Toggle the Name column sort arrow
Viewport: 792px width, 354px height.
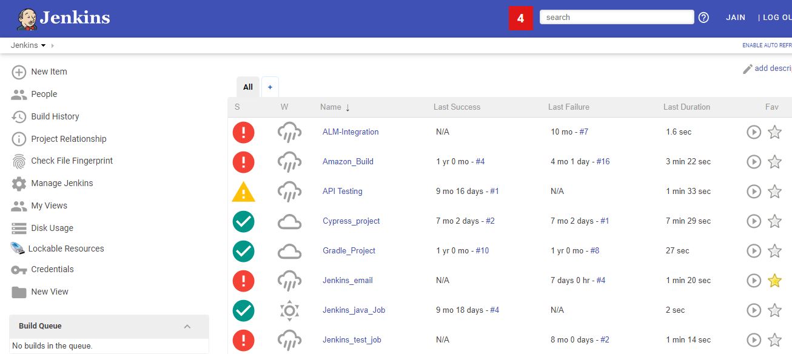pos(347,108)
